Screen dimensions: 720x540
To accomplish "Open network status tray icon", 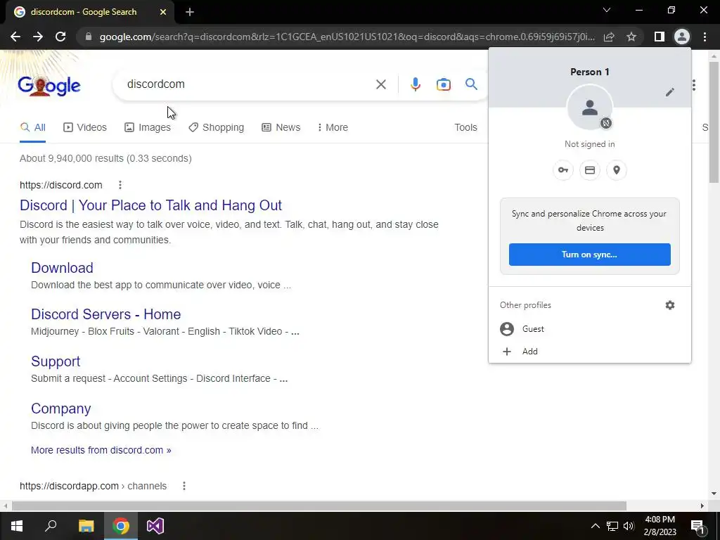I will coord(612,526).
